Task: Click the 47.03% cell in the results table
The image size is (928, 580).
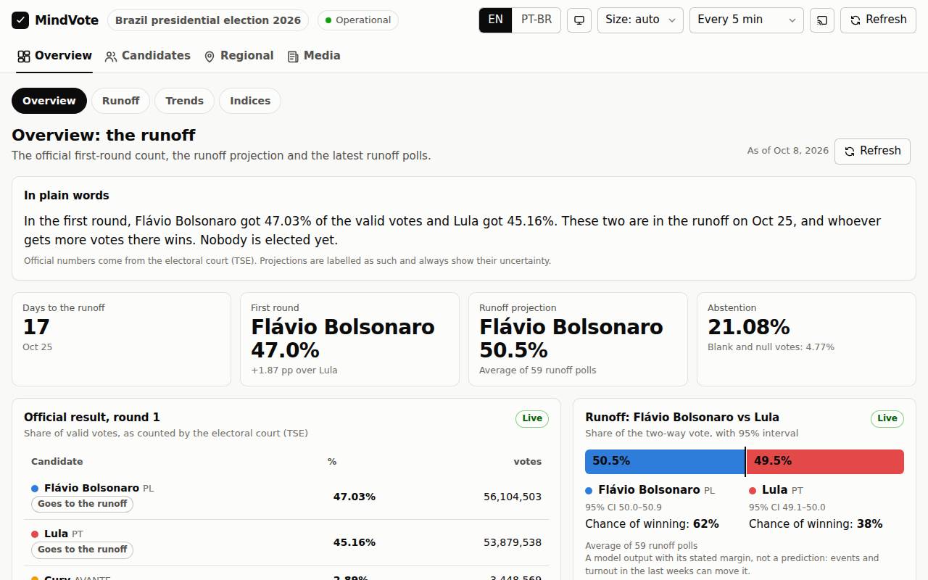Action: point(355,497)
